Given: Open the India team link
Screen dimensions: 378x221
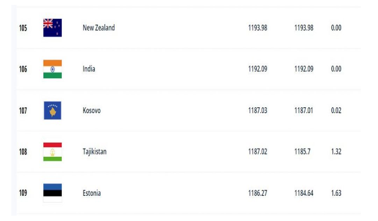Looking at the screenshot, I should 89,69.
